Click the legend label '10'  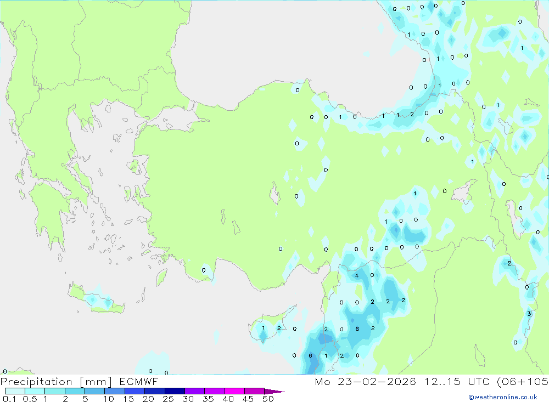point(109,399)
